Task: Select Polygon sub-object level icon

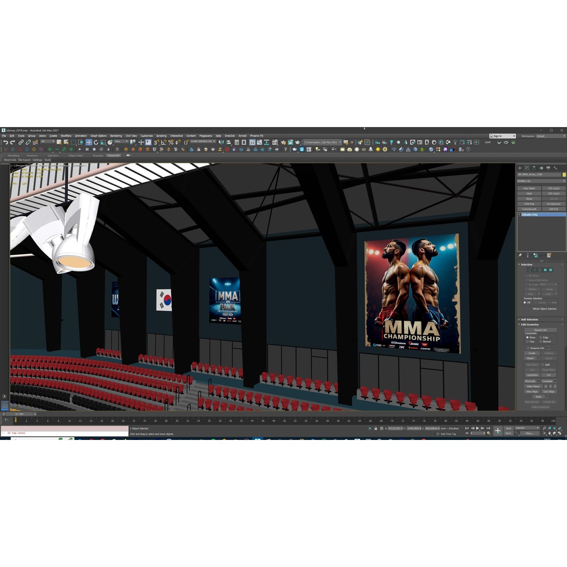Action: click(545, 270)
